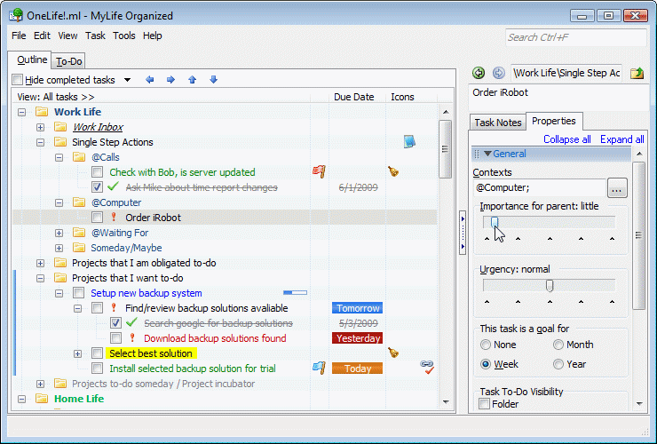Click the blue left arrow outdent icon
The width and height of the screenshot is (657, 444).
pyautogui.click(x=149, y=80)
